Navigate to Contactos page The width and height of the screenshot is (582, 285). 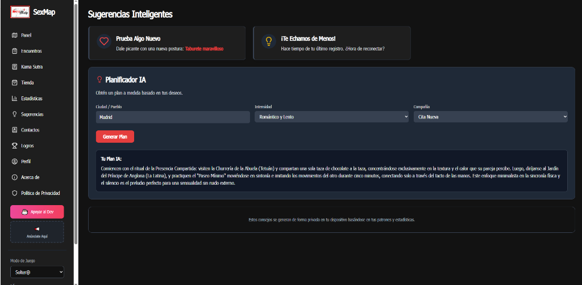pos(30,130)
